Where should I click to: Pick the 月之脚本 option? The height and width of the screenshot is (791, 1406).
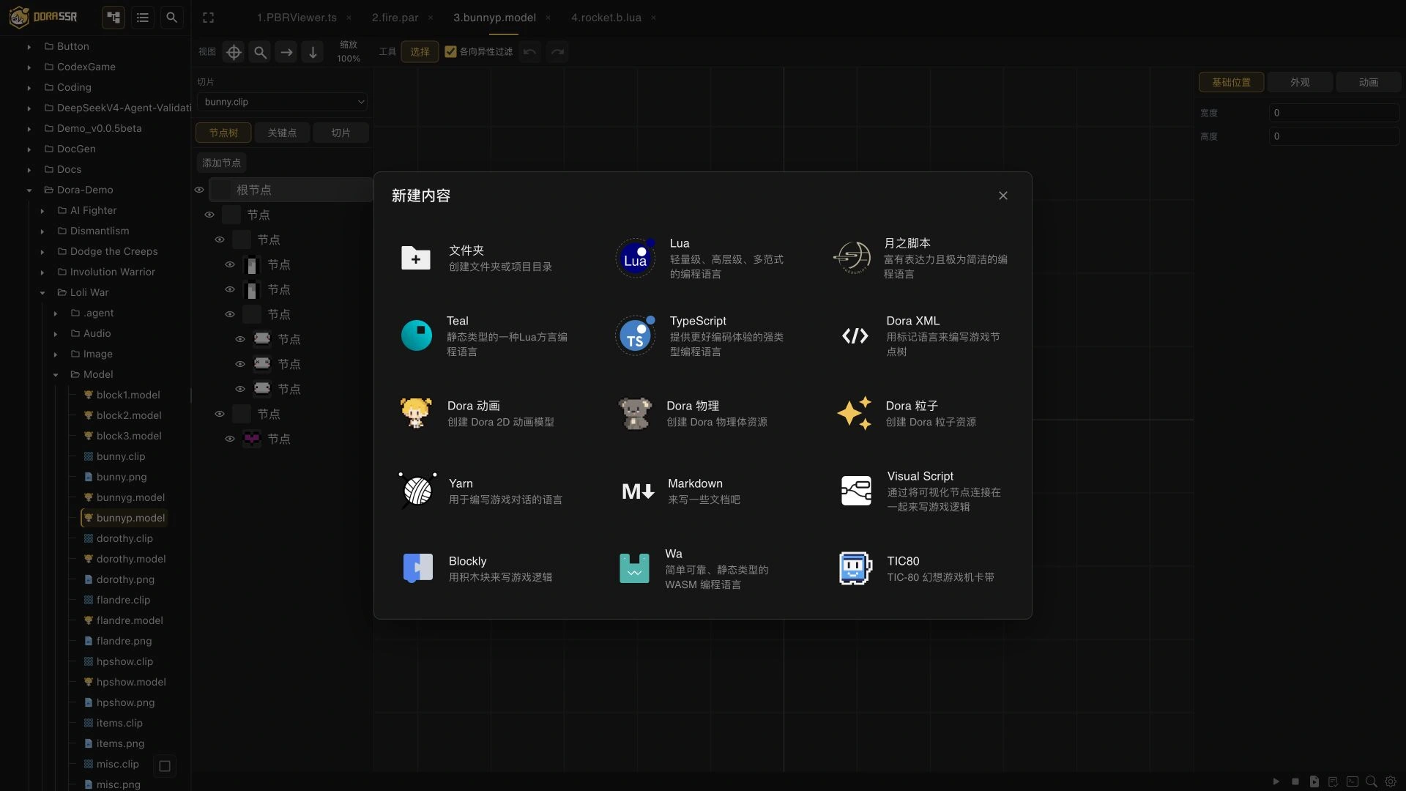coord(920,258)
